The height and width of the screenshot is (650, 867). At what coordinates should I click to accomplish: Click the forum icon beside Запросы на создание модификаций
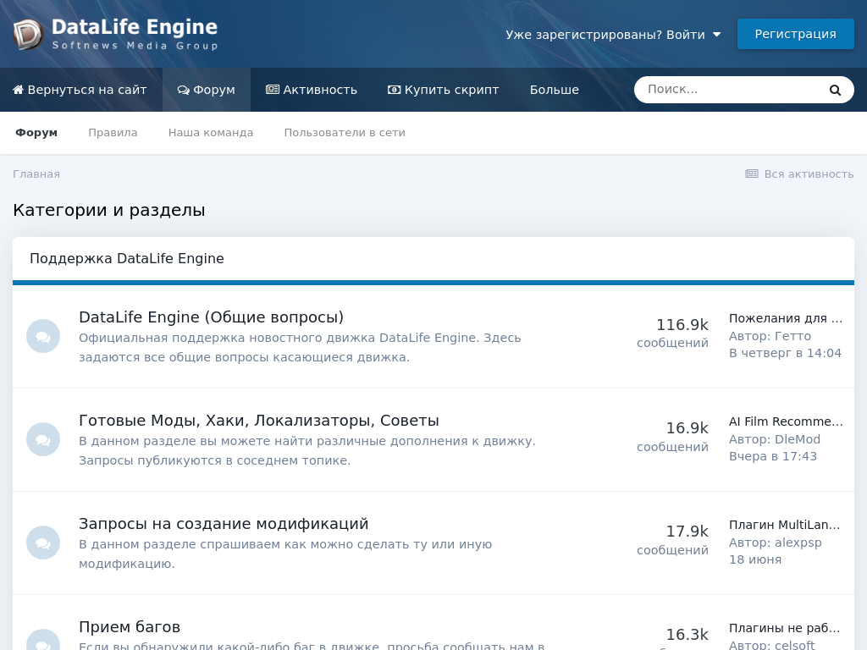point(43,543)
